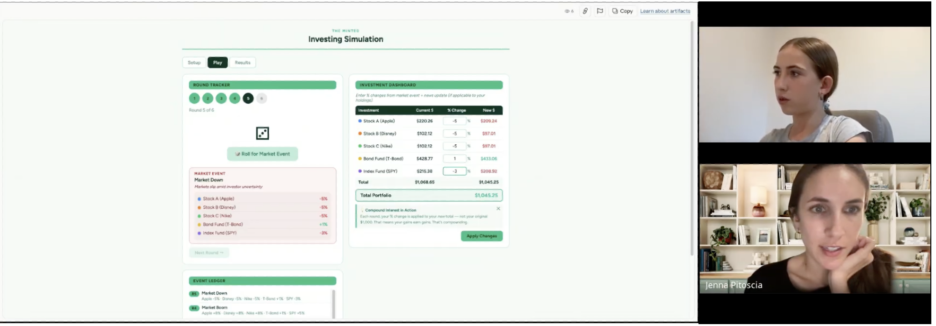This screenshot has height=326, width=936.
Task: Click purple dot beside Index Fund in dashboard
Action: 360,171
